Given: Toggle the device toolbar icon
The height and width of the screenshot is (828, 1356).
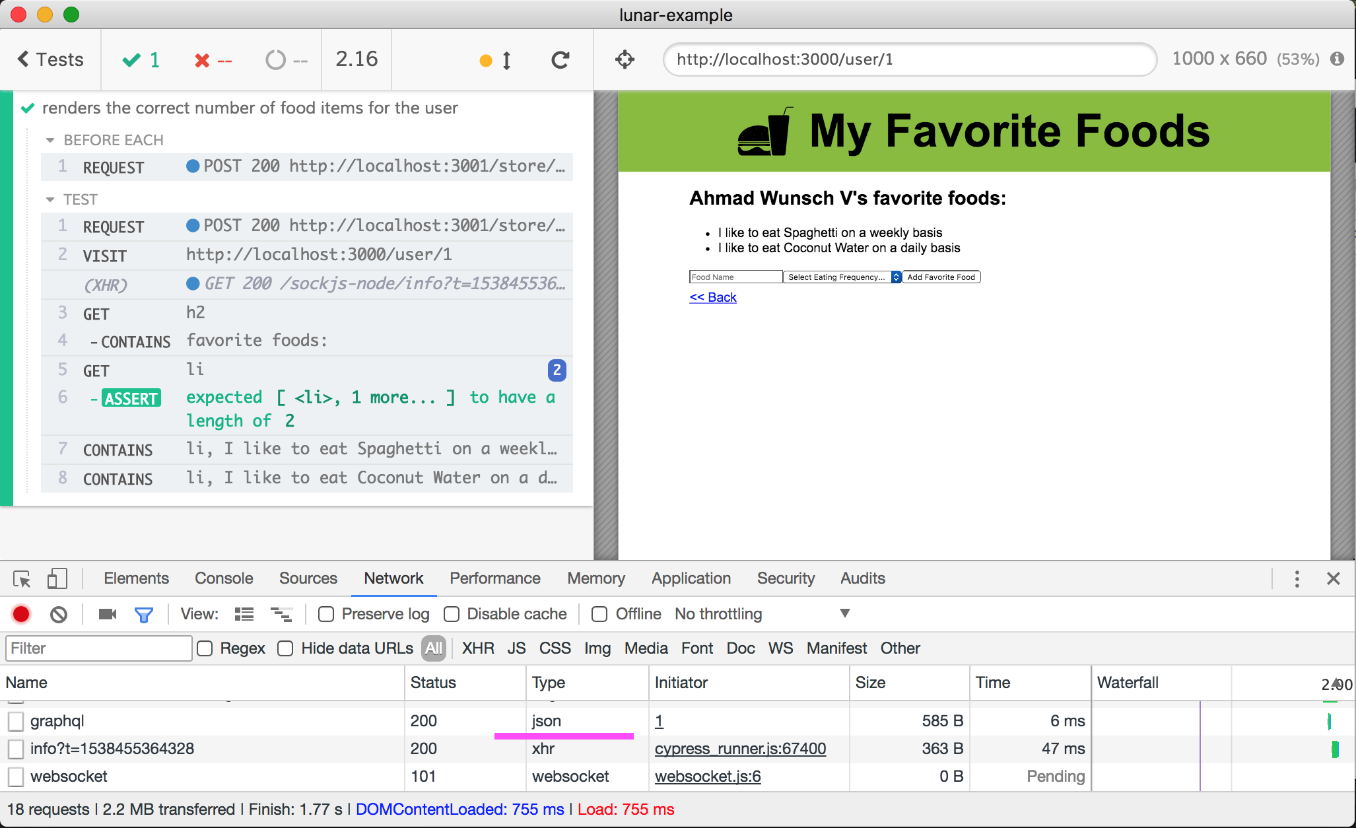Looking at the screenshot, I should (57, 579).
